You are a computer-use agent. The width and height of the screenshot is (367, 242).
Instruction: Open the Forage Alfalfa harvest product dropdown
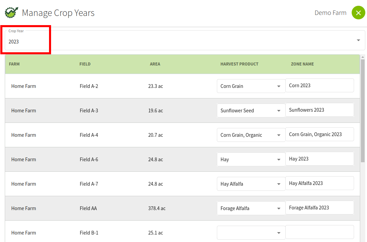click(251, 208)
